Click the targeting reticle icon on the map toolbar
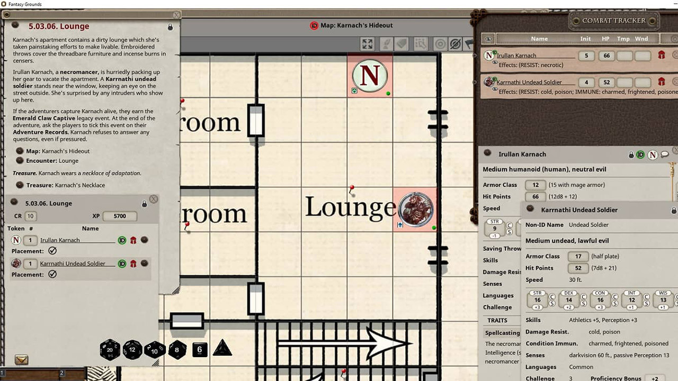Viewport: 678px width, 381px height. (x=440, y=44)
